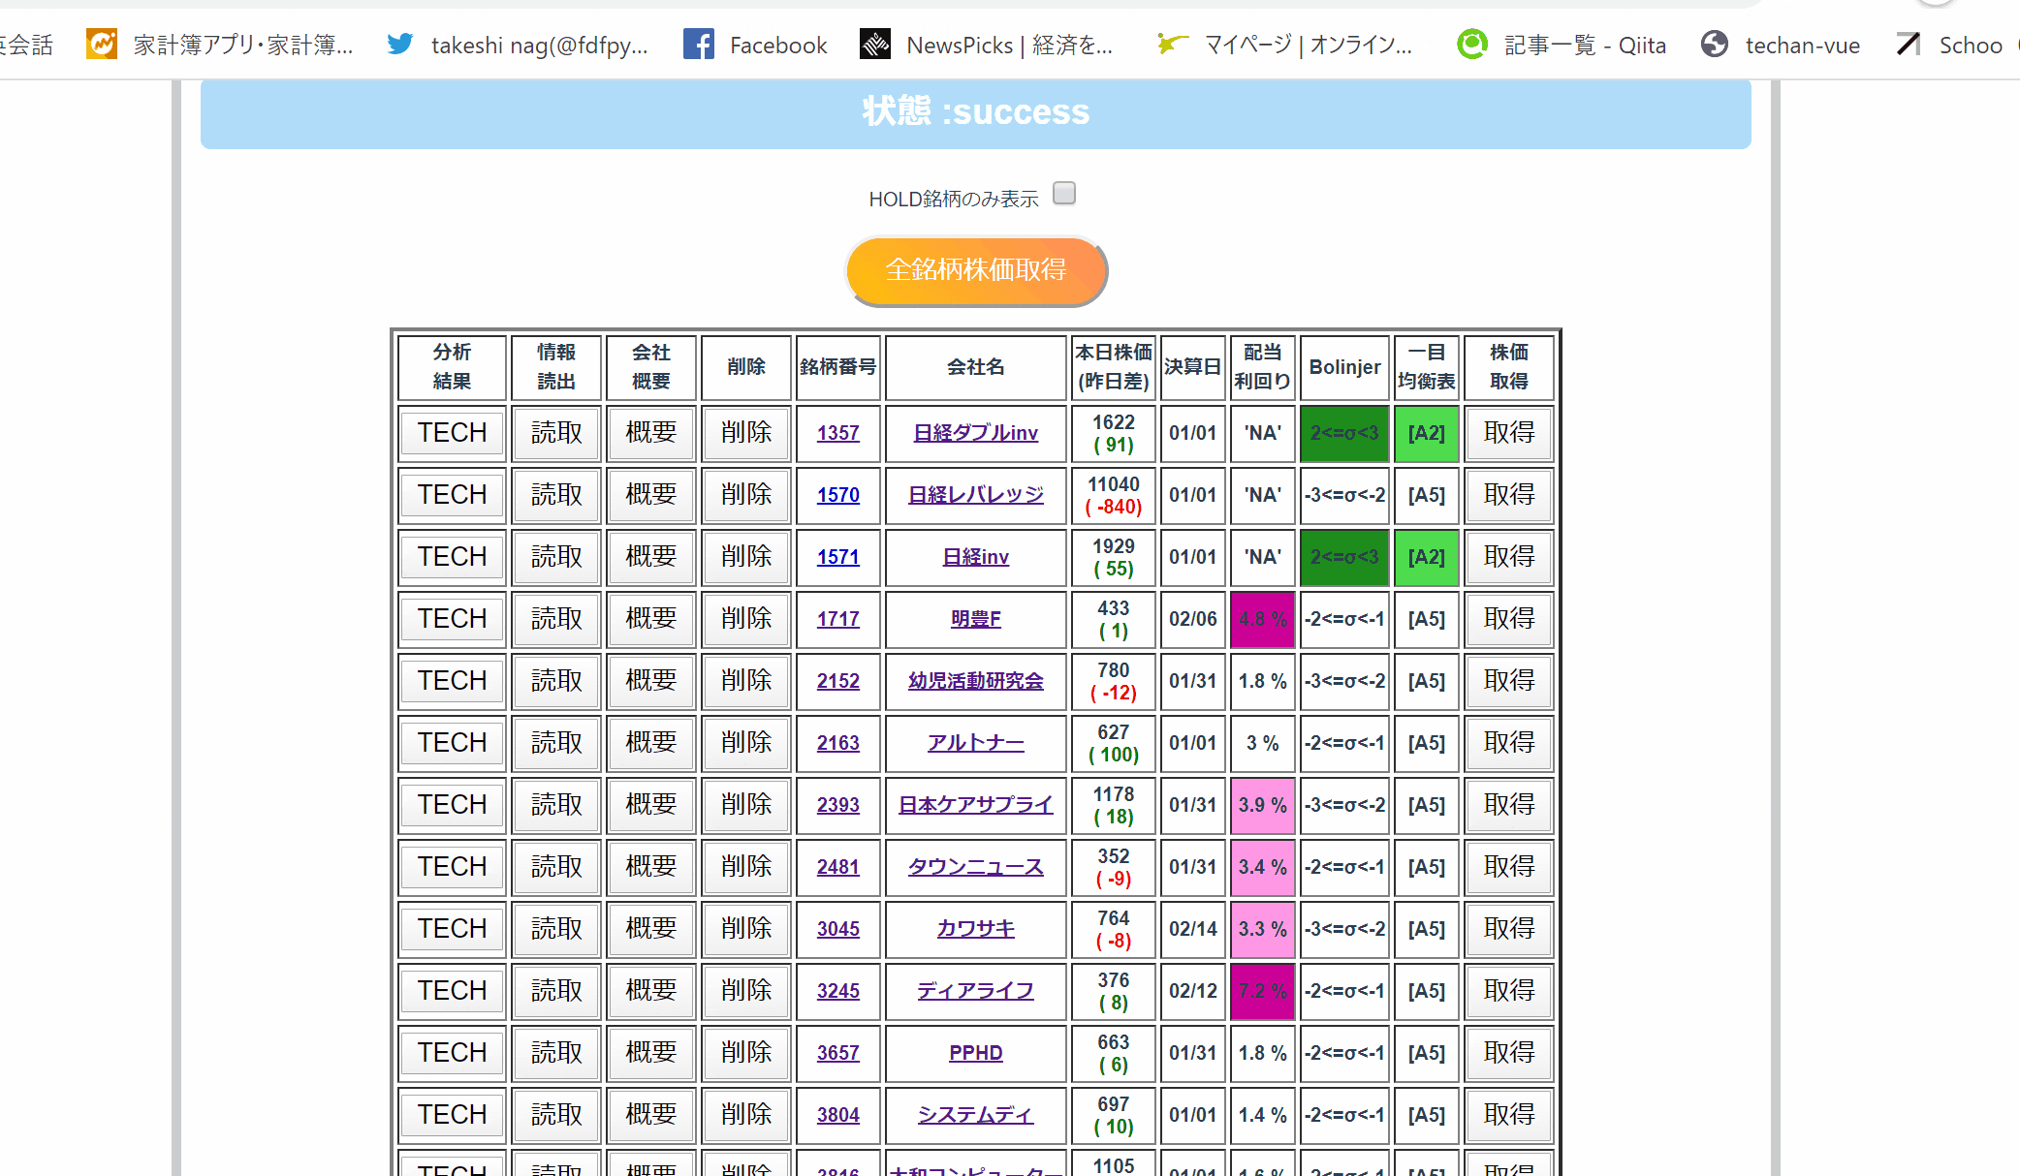The image size is (2020, 1176).
Task: Click 取得 button for PPHD row
Action: coord(1508,1053)
